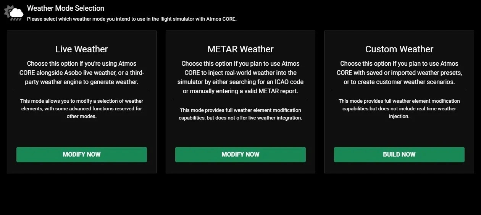
Task: Click the divider line in METAR Weather card
Action: pos(240,99)
